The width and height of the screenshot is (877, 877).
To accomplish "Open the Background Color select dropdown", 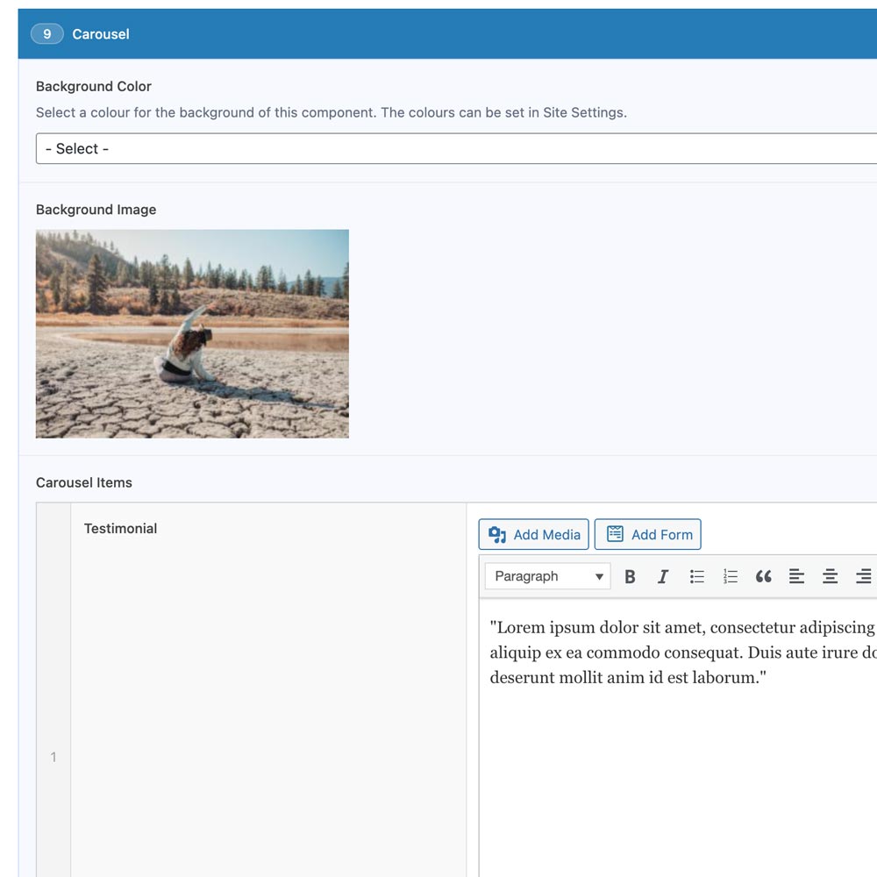I will (x=456, y=149).
